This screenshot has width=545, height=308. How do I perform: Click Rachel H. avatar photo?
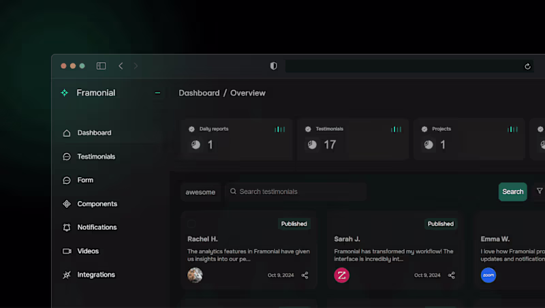pos(195,275)
